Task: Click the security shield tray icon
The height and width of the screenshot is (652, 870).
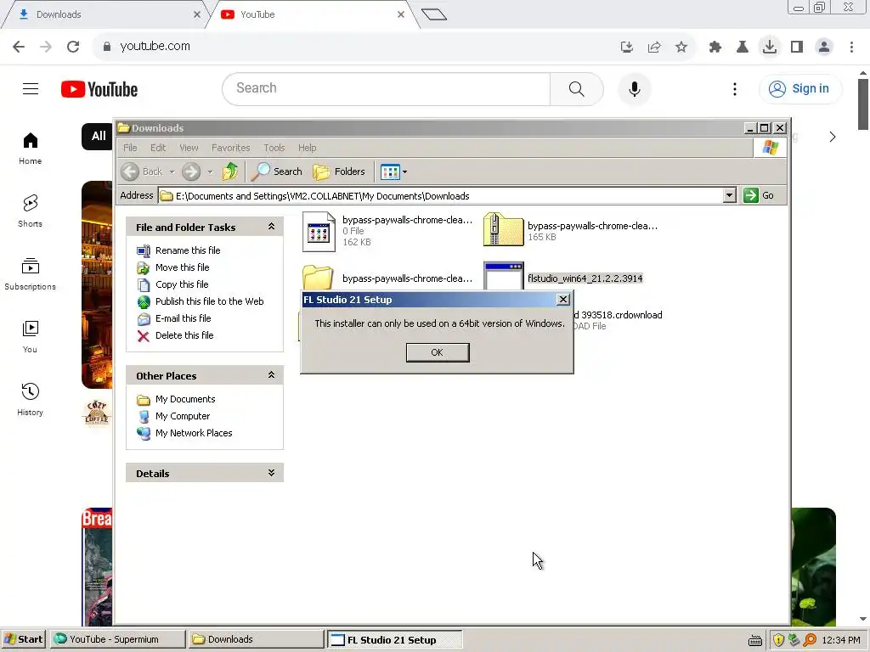Action: (x=778, y=640)
